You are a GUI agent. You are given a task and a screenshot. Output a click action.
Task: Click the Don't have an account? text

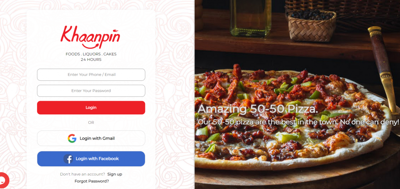(x=82, y=174)
